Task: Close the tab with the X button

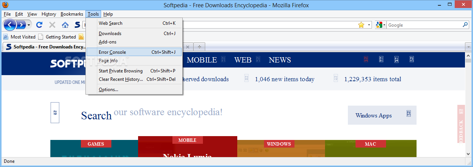Action: [187, 47]
